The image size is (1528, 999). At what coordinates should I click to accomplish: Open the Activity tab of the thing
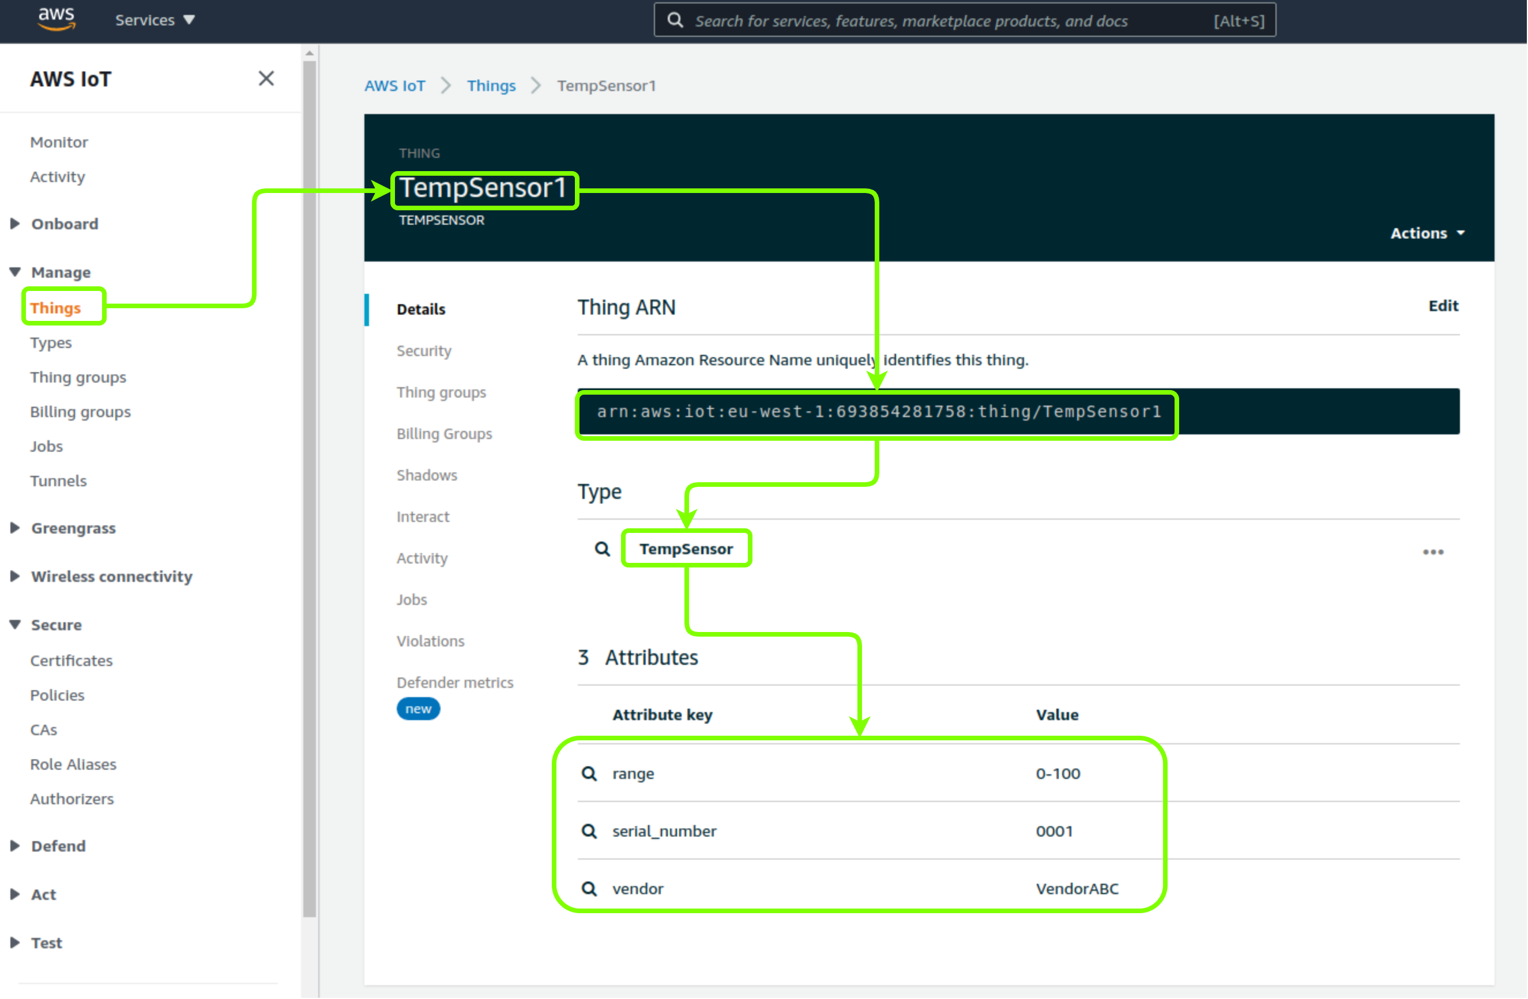pos(422,559)
